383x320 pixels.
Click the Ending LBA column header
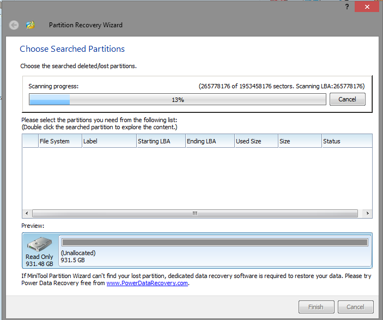pos(210,141)
